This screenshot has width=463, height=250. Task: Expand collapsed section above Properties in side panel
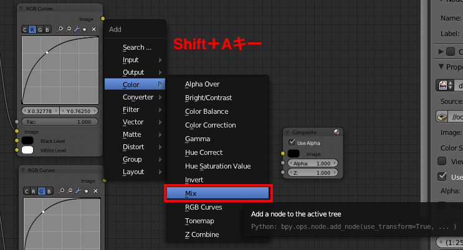441,52
